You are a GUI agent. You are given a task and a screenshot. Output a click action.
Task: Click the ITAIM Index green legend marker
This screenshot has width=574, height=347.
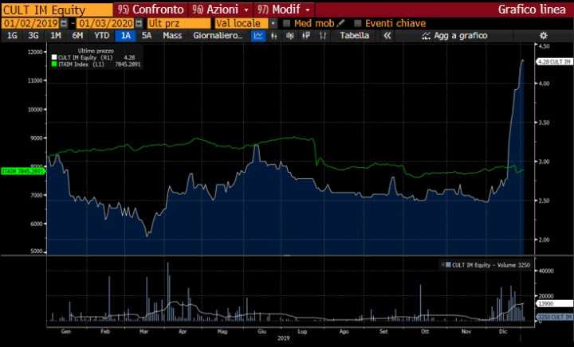[x=54, y=64]
